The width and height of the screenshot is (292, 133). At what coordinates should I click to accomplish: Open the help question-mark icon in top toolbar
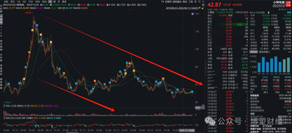coord(199,2)
